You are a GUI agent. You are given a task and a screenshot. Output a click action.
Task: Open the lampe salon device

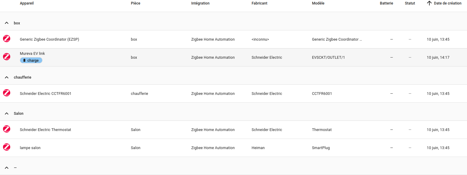(x=30, y=148)
